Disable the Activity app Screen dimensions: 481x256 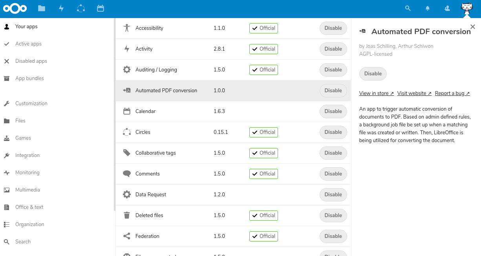point(333,49)
